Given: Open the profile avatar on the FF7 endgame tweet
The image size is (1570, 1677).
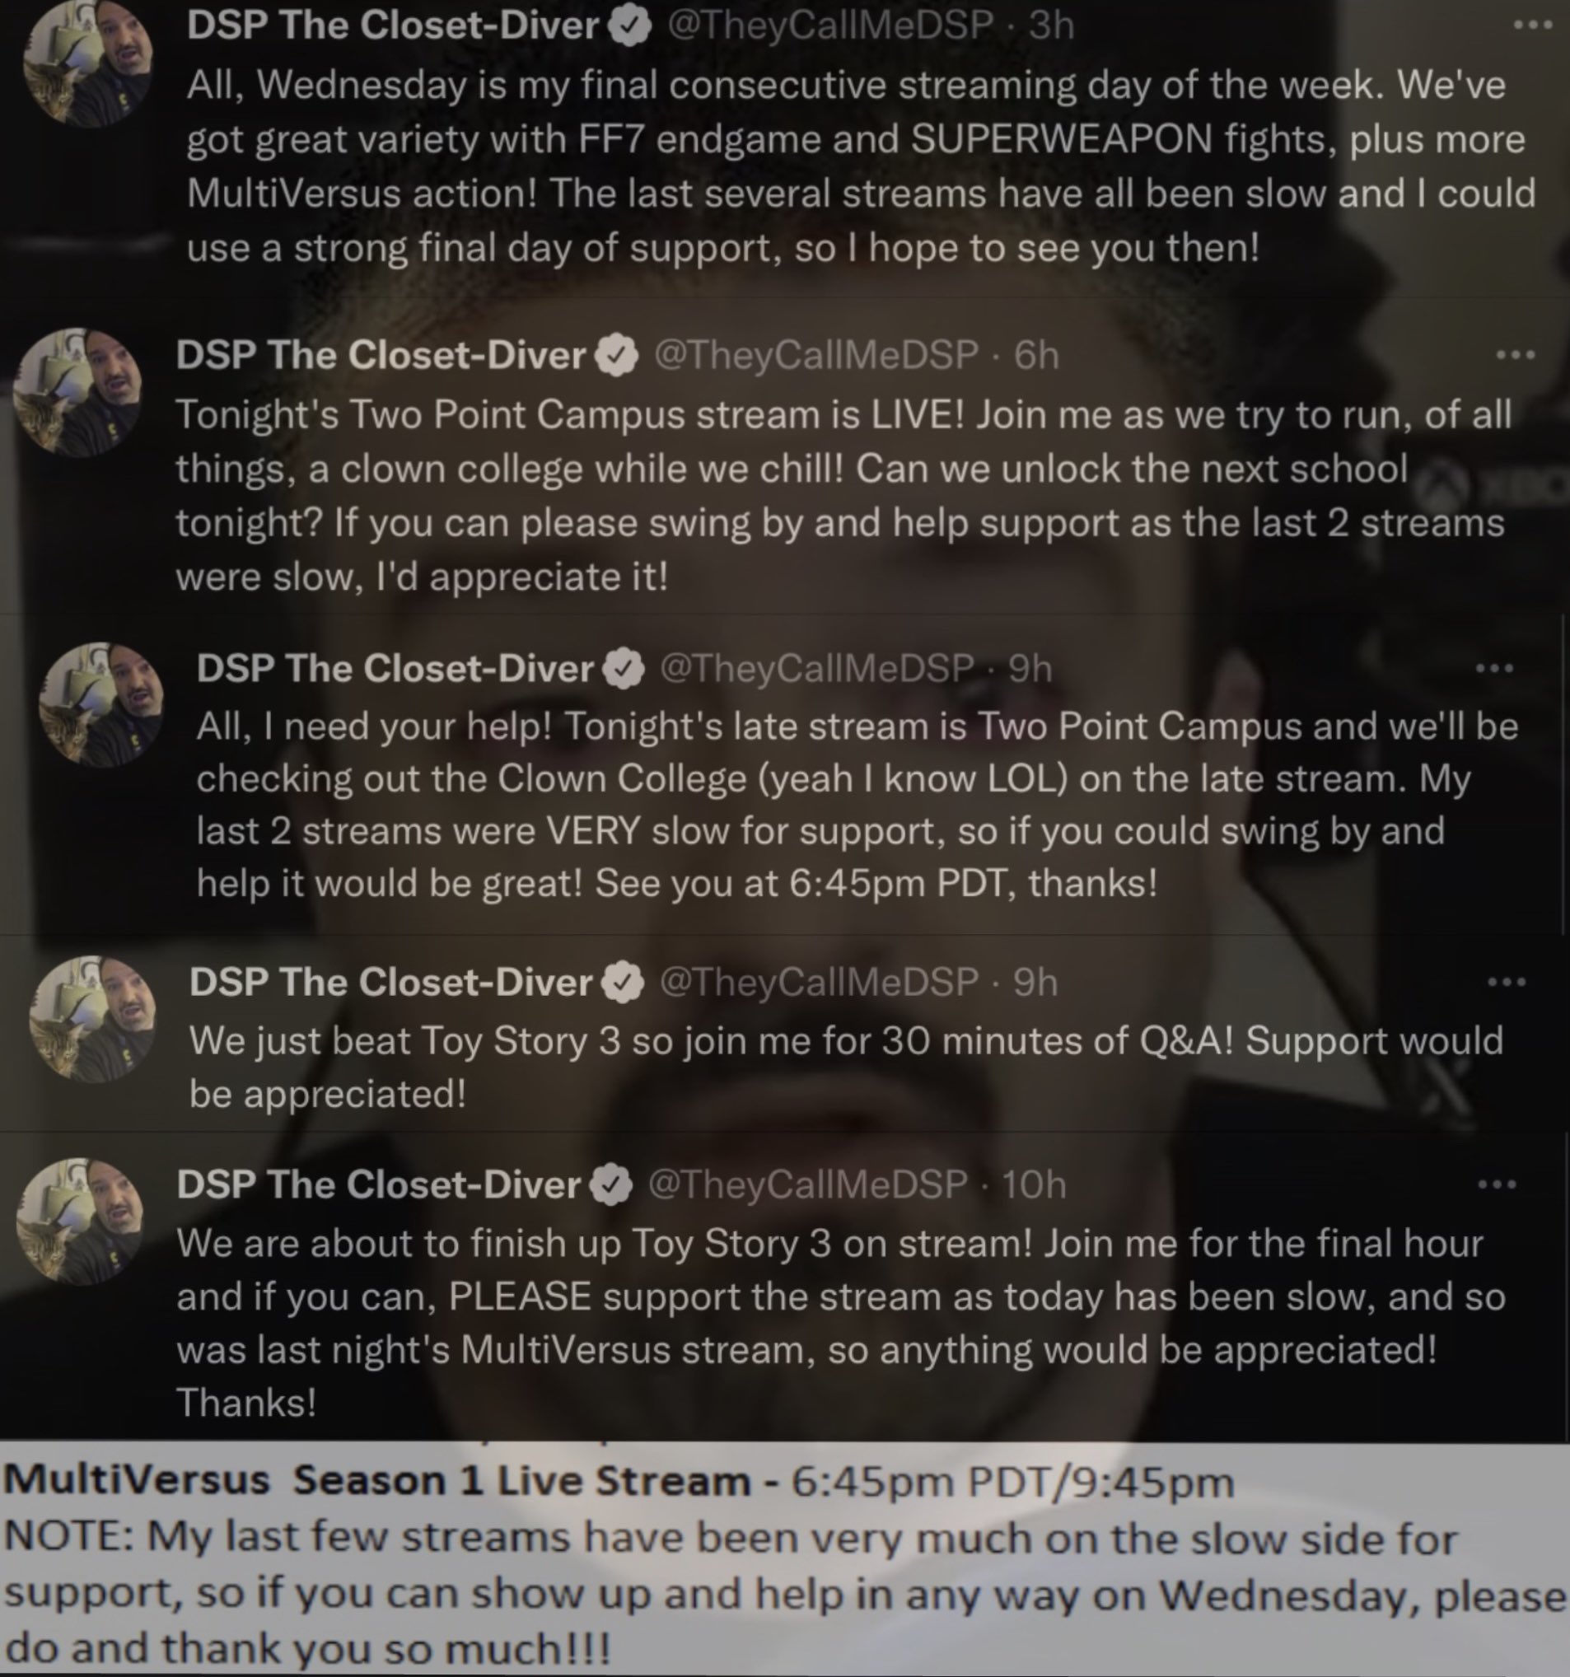Looking at the screenshot, I should [89, 63].
